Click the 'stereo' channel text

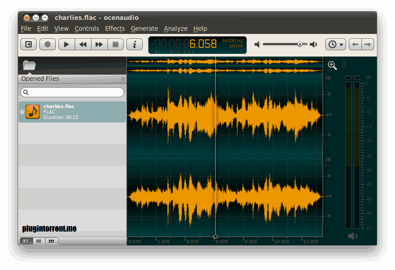[236, 46]
